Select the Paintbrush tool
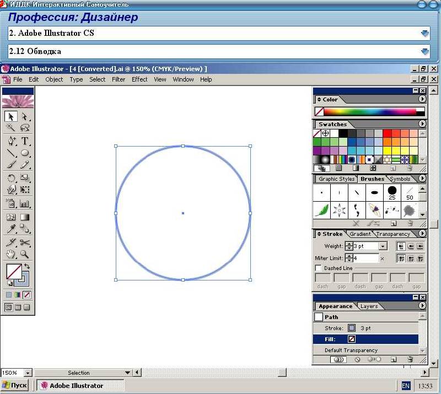The image size is (441, 394). tap(11, 165)
